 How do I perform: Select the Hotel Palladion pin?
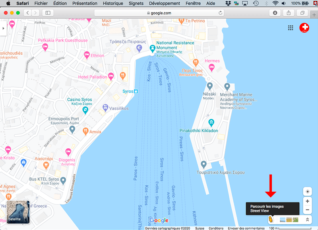pyautogui.click(x=111, y=76)
